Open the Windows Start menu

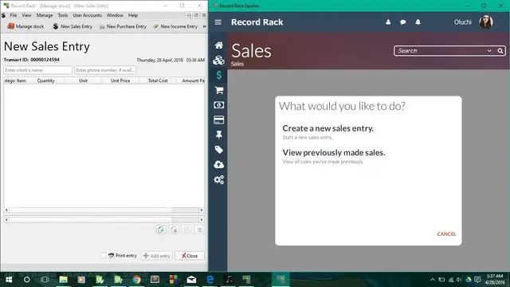pos(9,280)
